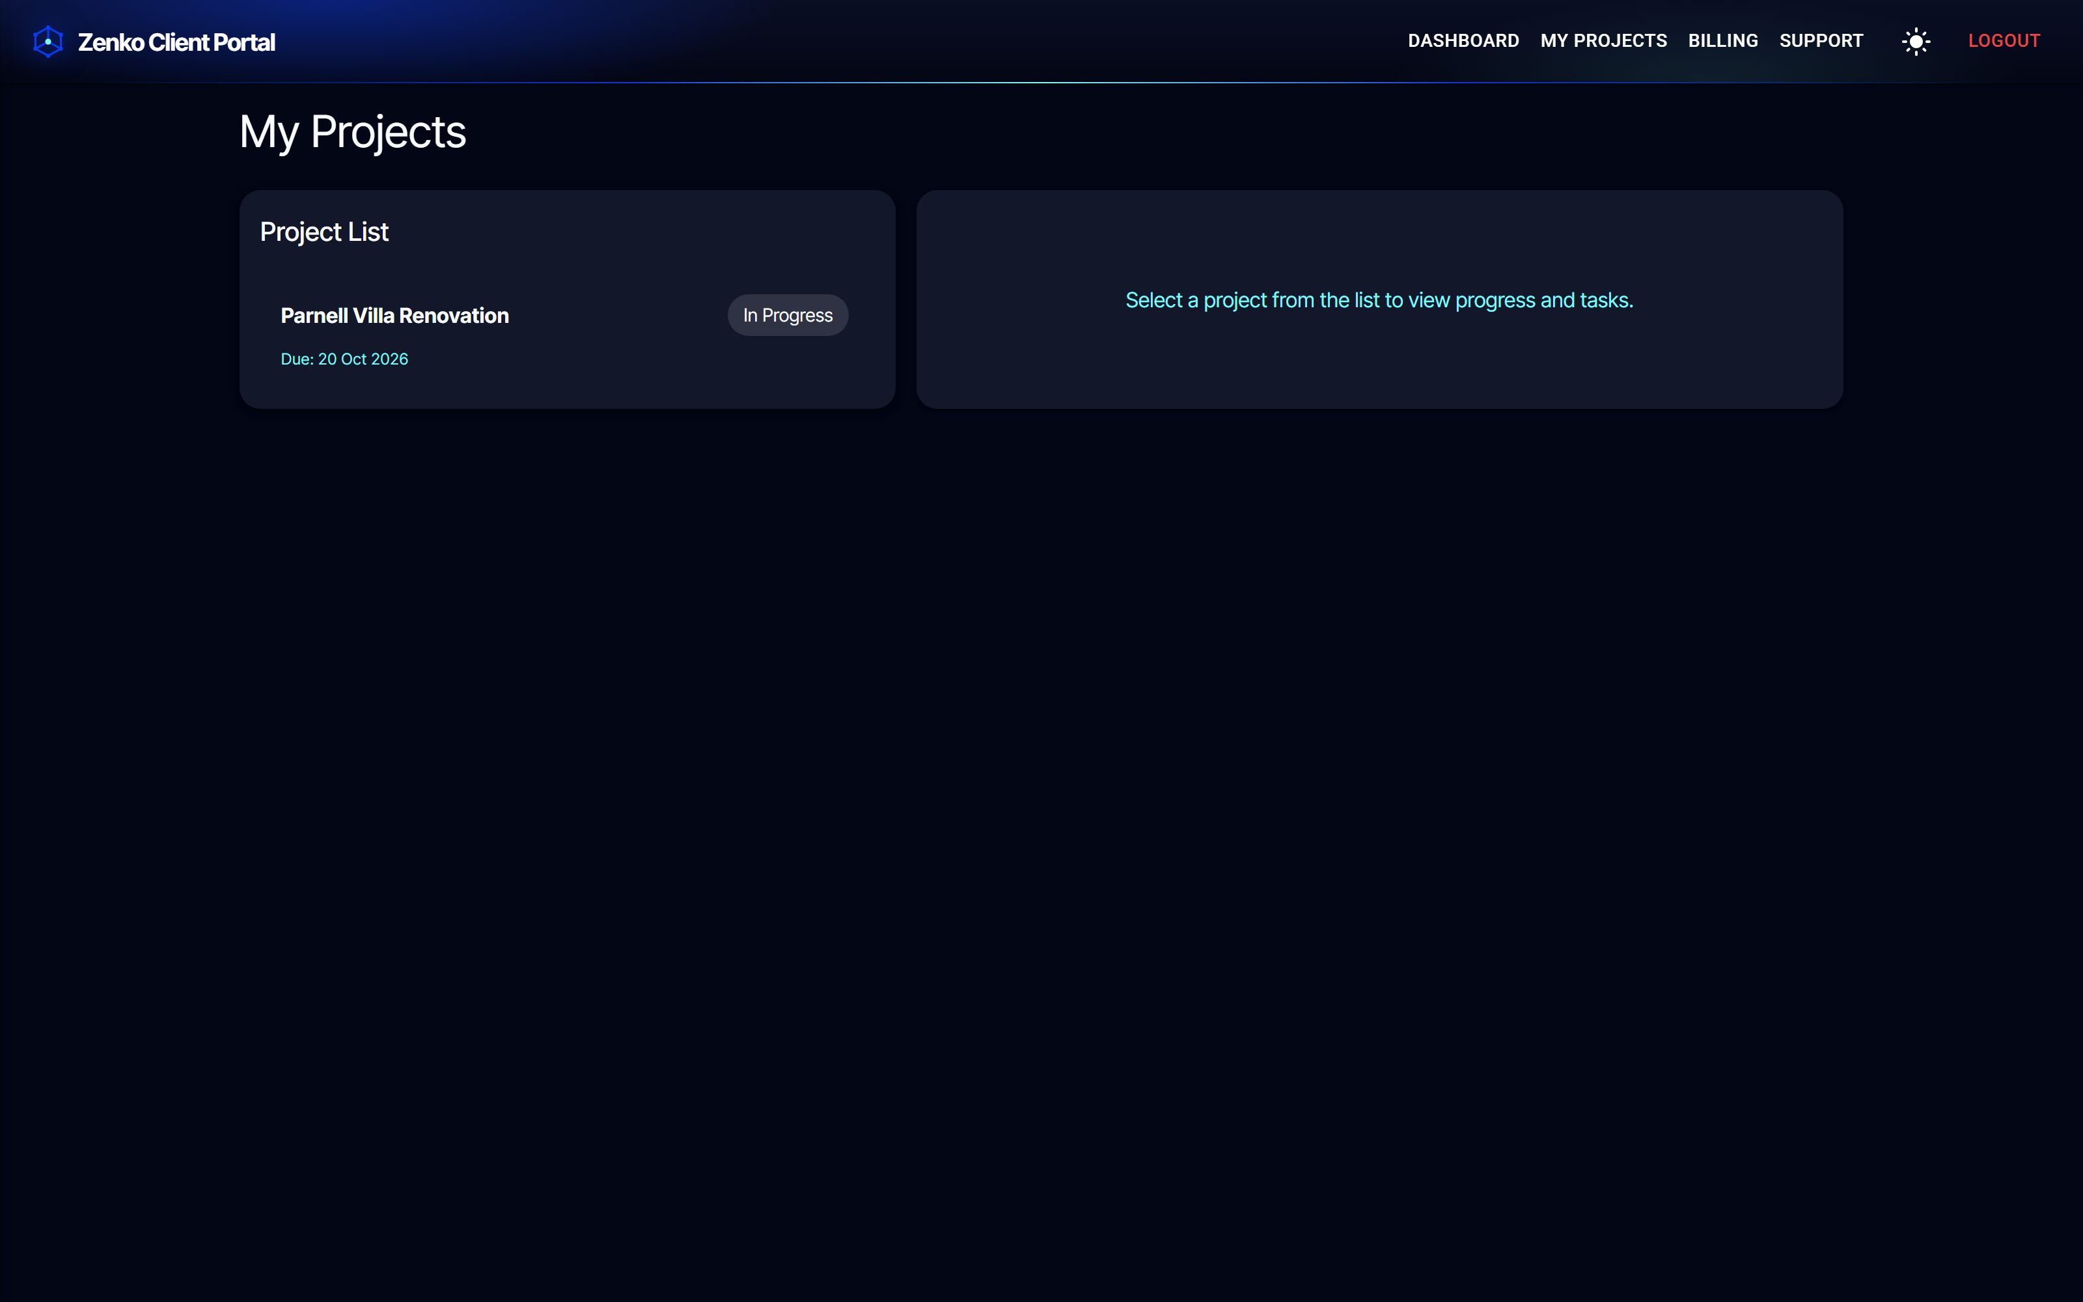Click the Due: 20 Oct 2026 text
Image resolution: width=2083 pixels, height=1302 pixels.
click(x=344, y=359)
